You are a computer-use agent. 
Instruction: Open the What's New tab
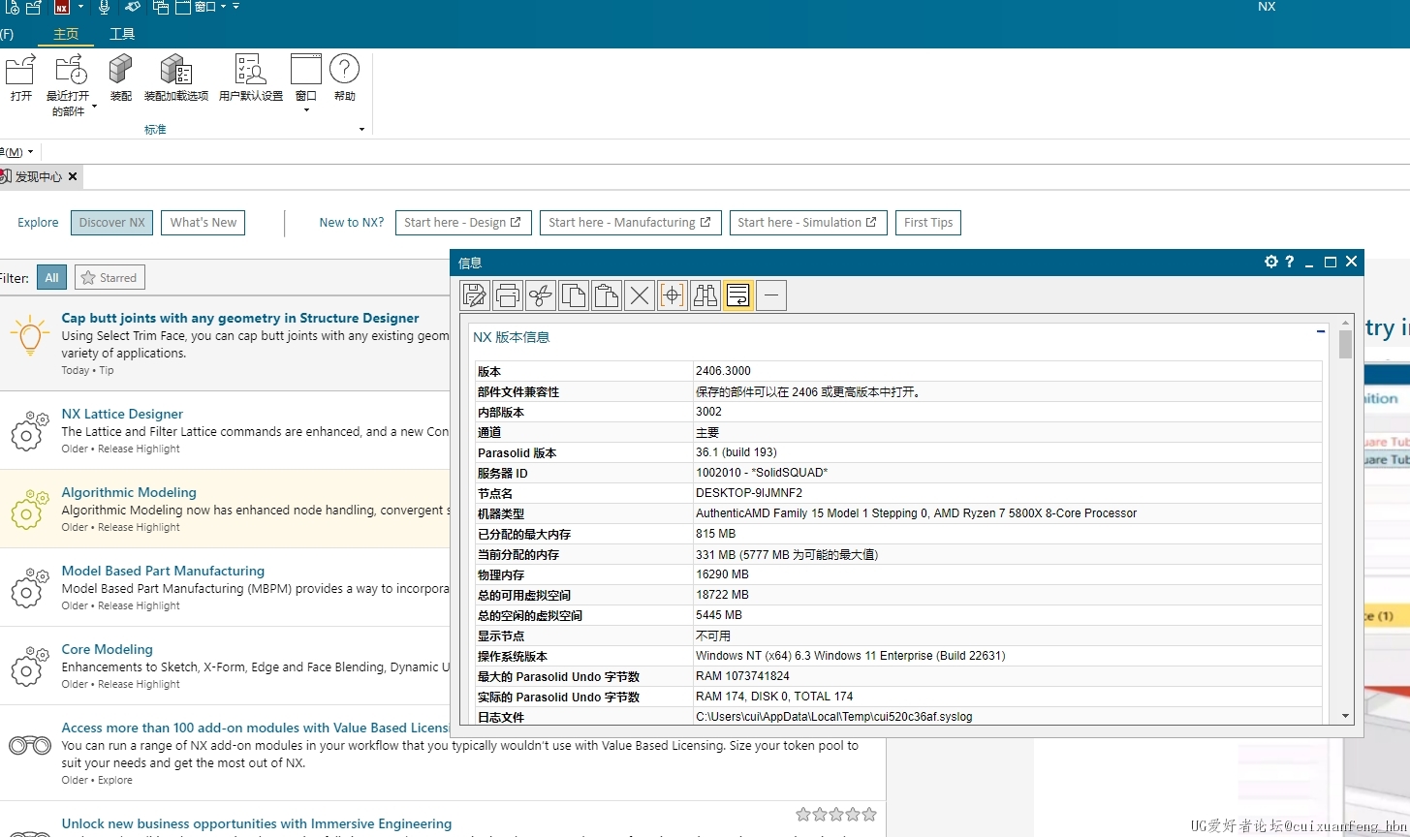coord(204,223)
